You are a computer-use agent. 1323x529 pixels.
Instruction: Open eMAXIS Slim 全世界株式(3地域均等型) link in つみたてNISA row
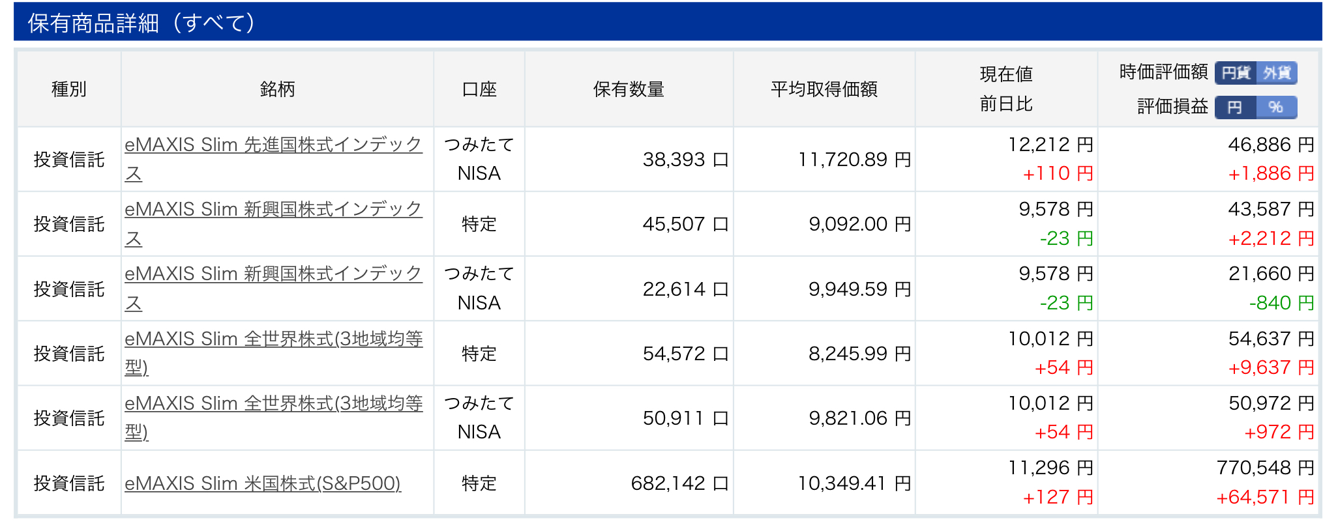[x=273, y=417]
